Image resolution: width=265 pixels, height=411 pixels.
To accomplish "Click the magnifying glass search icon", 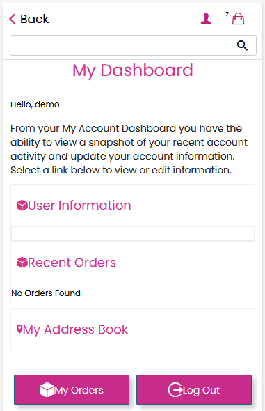I will point(242,45).
